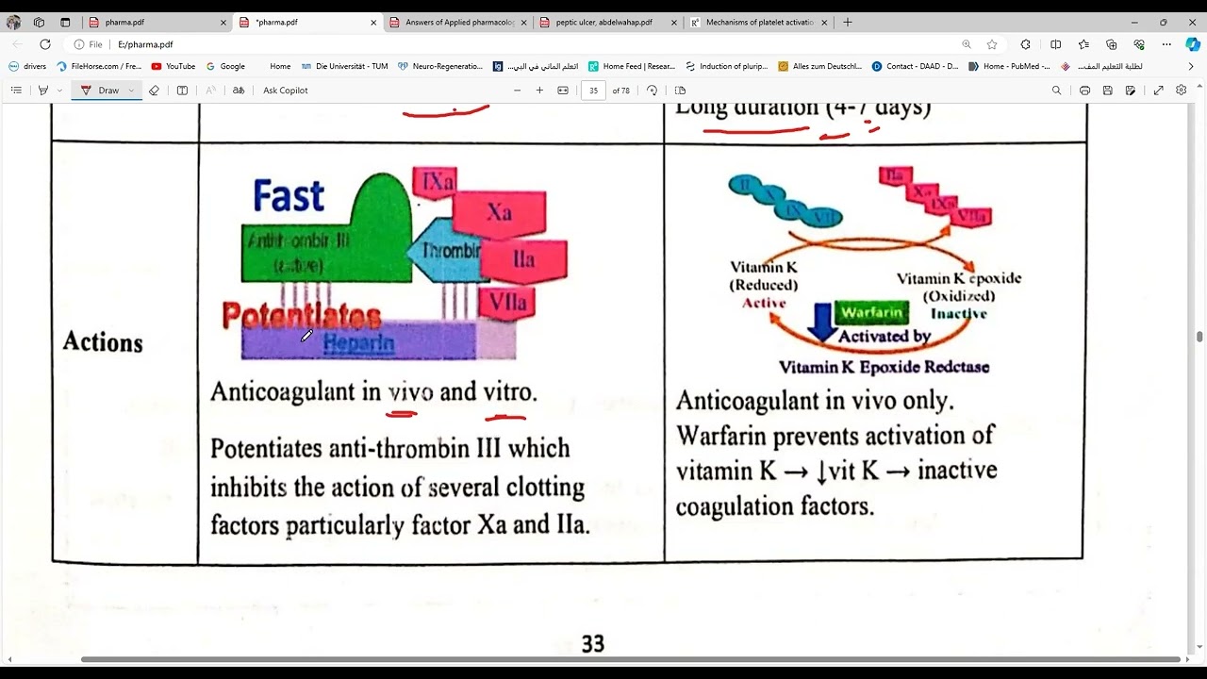Click the File site information icon
1207x679 pixels.
tap(88, 44)
